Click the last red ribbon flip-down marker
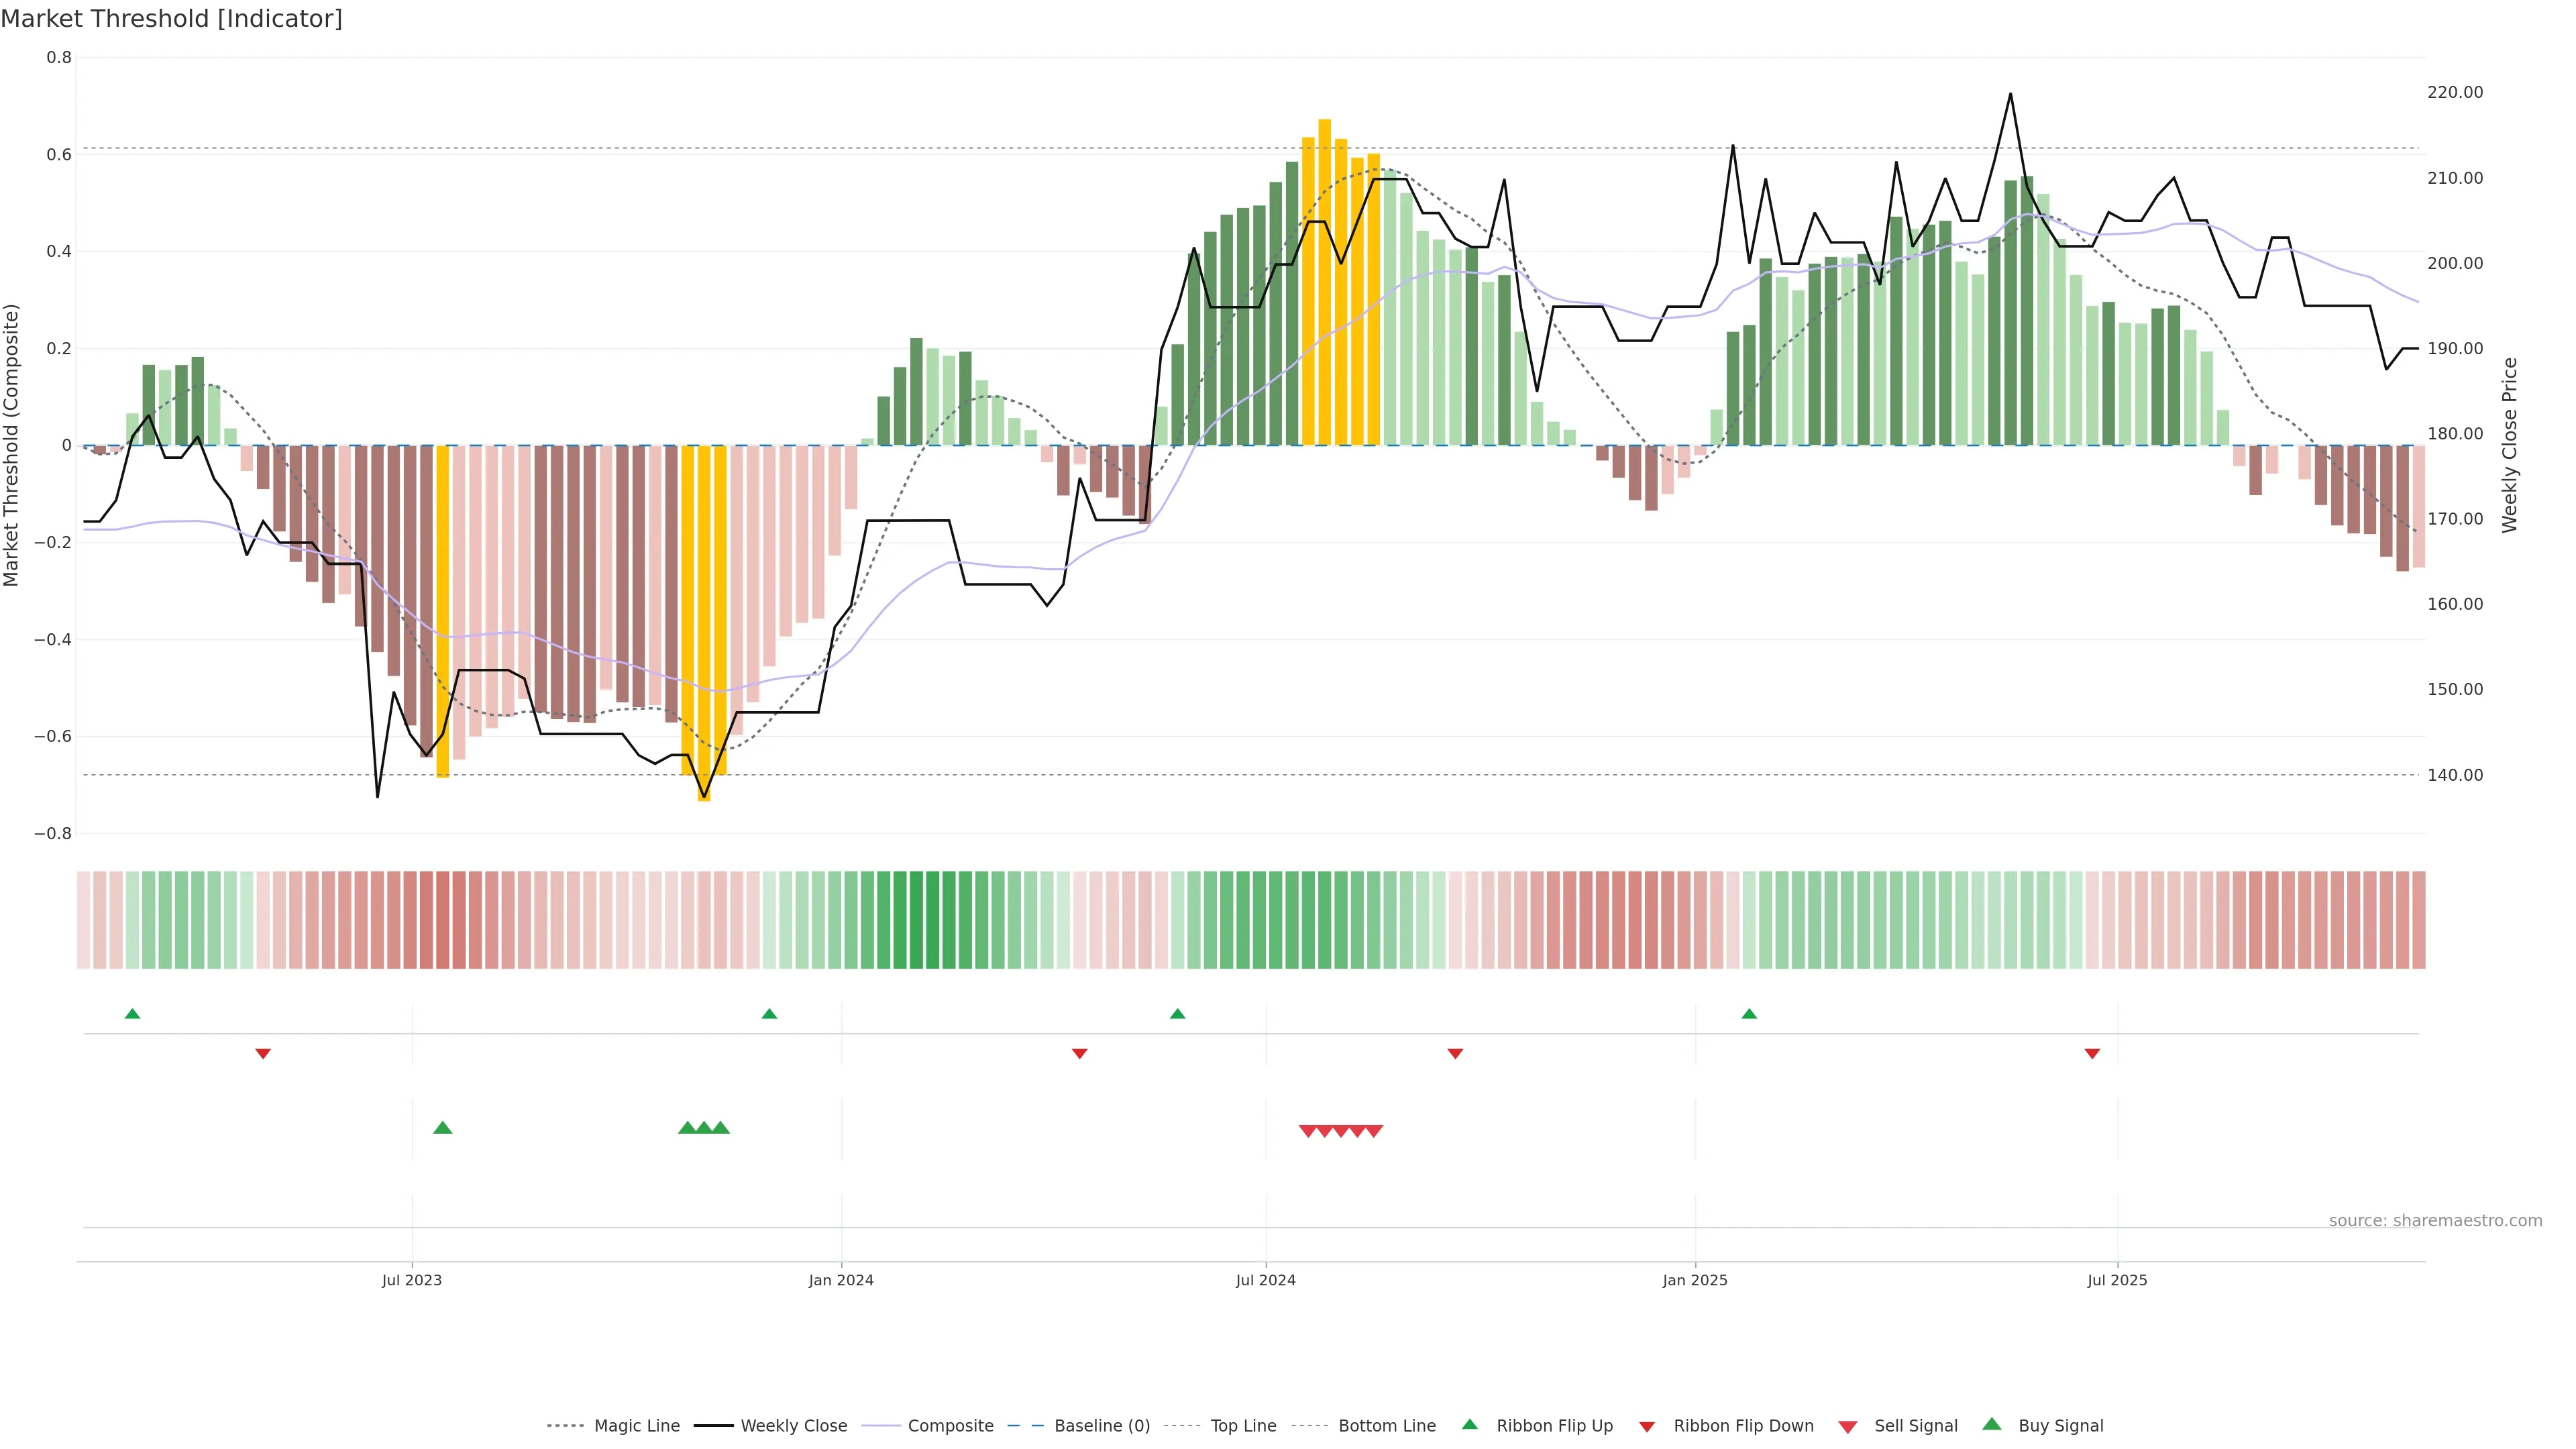Viewport: 2576px width, 1449px height. coord(2092,1053)
